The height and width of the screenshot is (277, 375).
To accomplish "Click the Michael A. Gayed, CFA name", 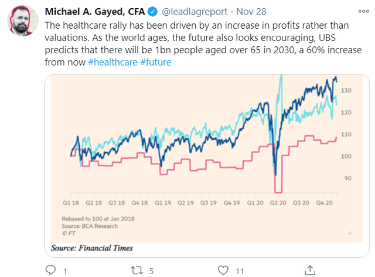I will [95, 12].
